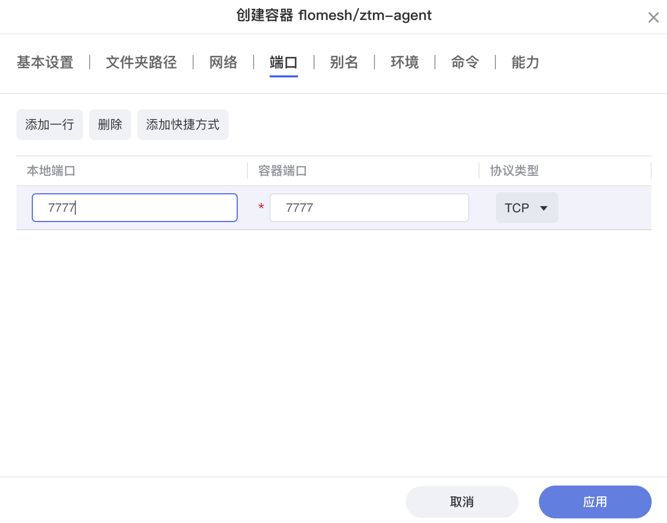Click the 添加快捷方式 button

click(182, 125)
